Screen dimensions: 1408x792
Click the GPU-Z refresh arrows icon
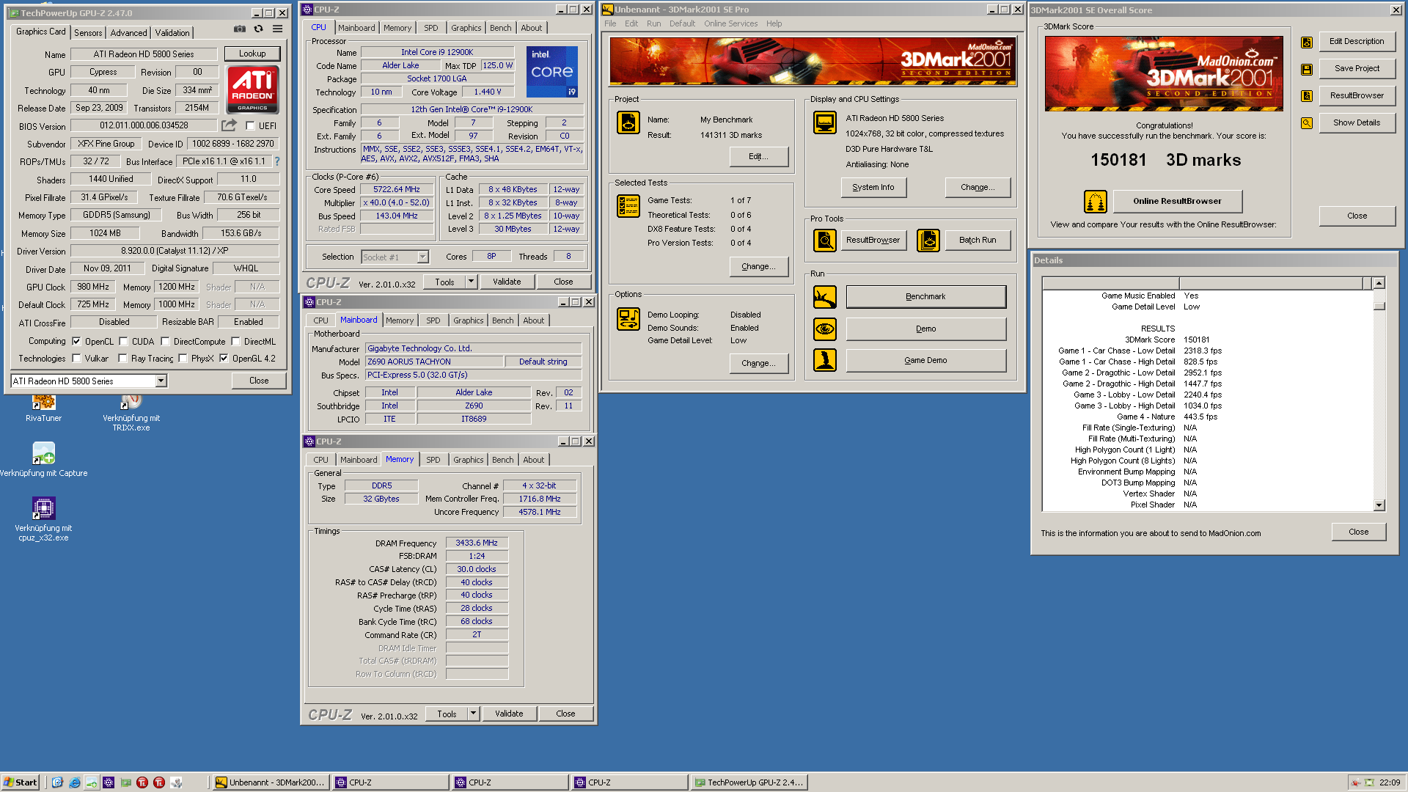258,29
